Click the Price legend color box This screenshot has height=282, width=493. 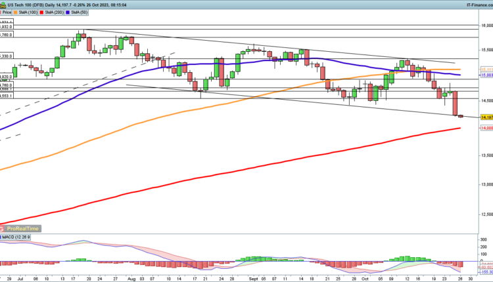tap(3, 12)
